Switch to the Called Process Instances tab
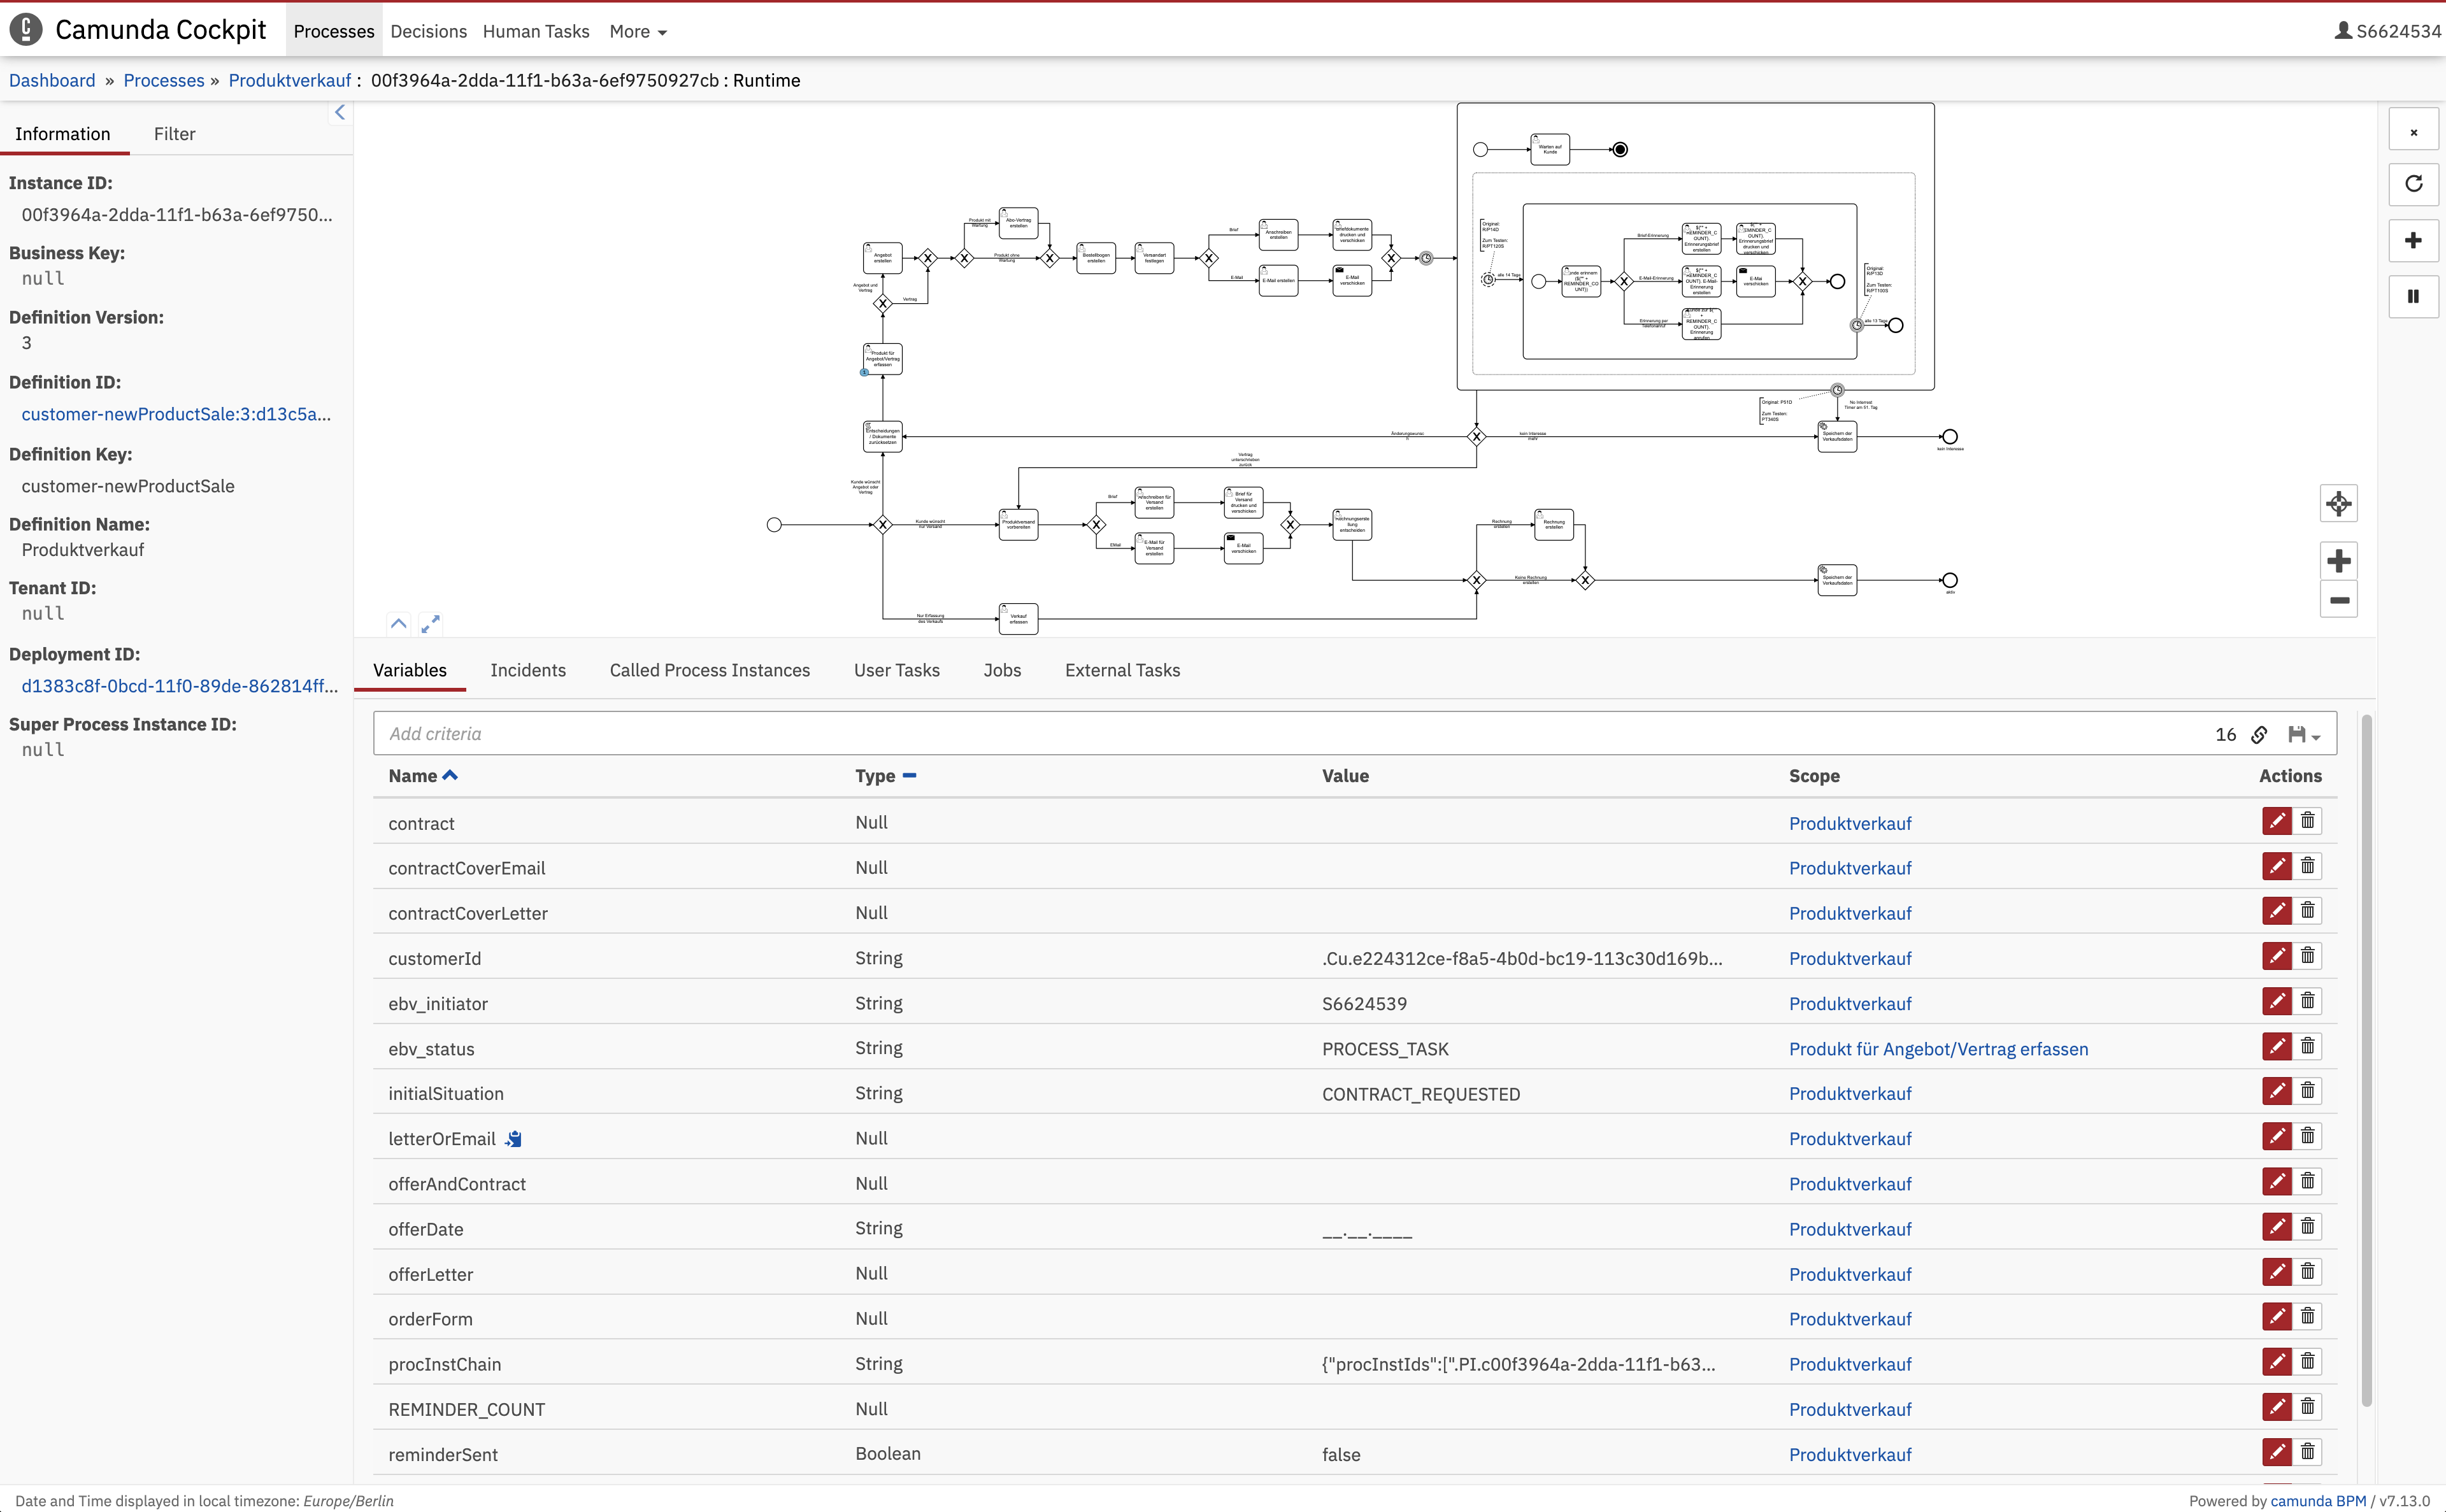Screen dimensions: 2446x1512 [x=710, y=670]
